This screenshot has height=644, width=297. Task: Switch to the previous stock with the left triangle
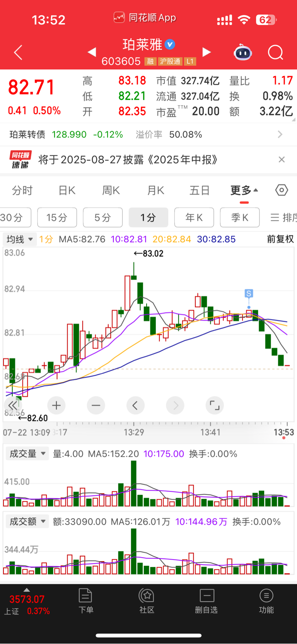point(92,52)
